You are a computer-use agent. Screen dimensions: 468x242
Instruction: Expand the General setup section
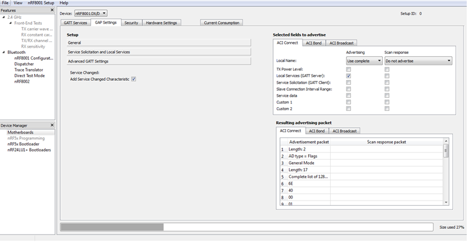coord(159,43)
